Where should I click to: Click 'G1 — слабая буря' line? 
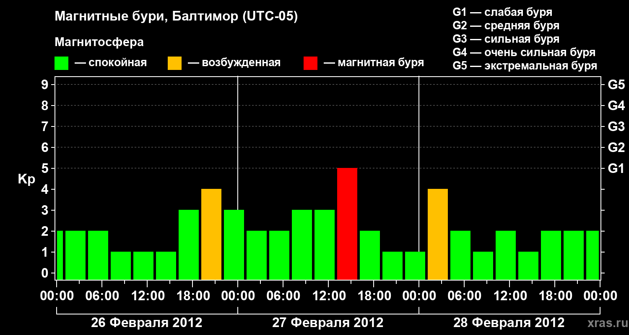click(502, 12)
